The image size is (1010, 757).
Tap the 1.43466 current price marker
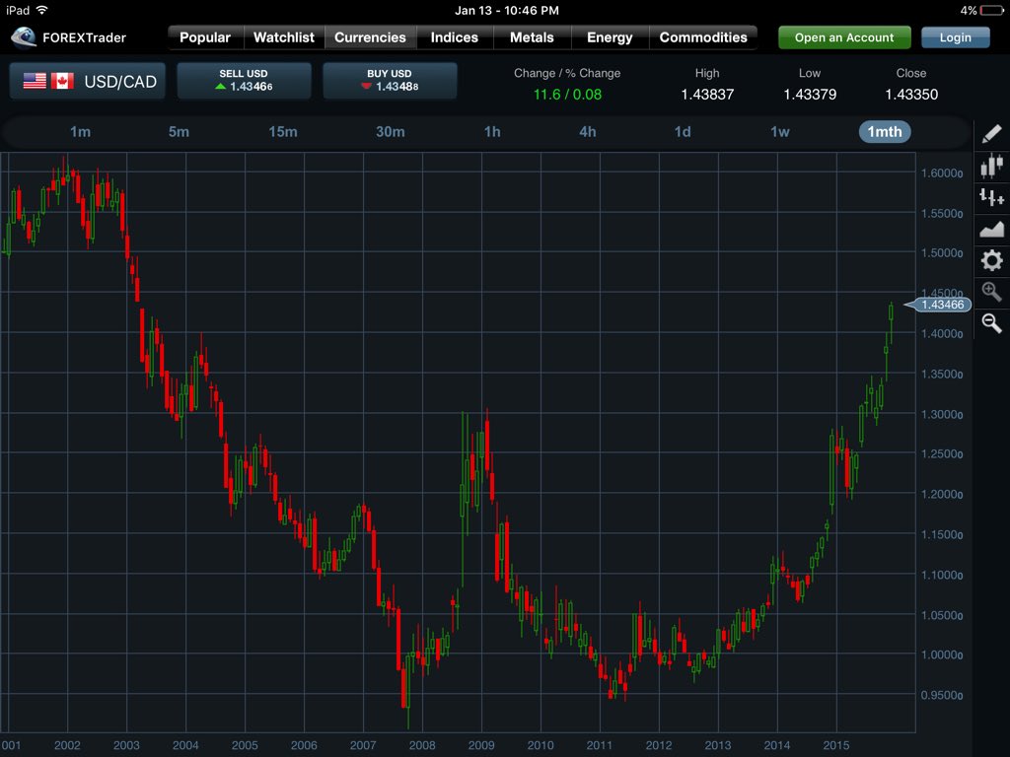point(939,305)
